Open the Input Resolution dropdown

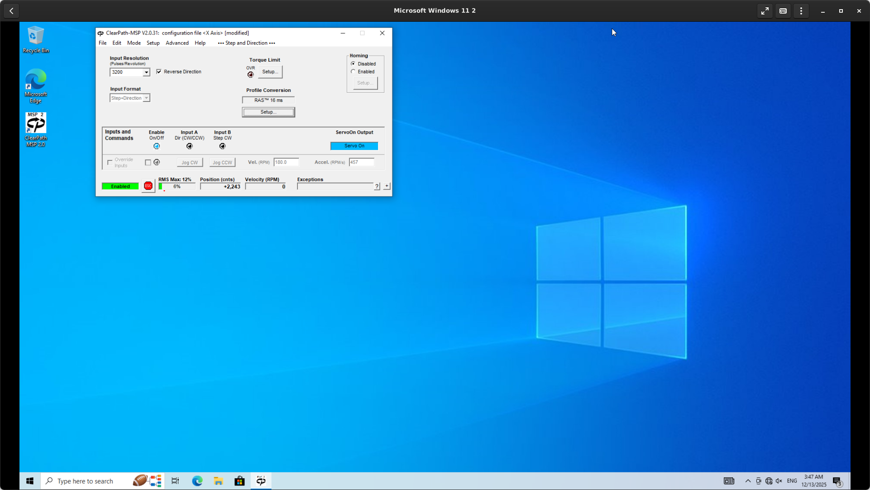(x=146, y=72)
